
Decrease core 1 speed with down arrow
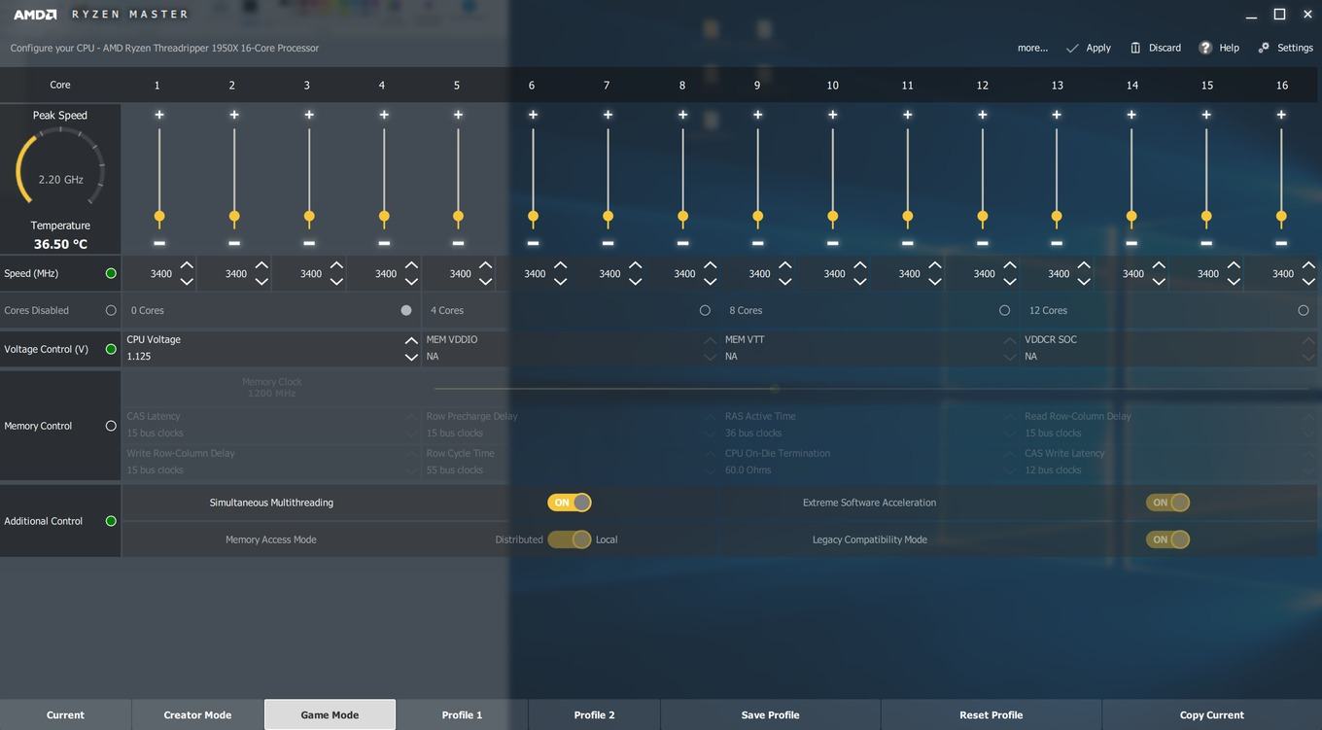(x=187, y=282)
